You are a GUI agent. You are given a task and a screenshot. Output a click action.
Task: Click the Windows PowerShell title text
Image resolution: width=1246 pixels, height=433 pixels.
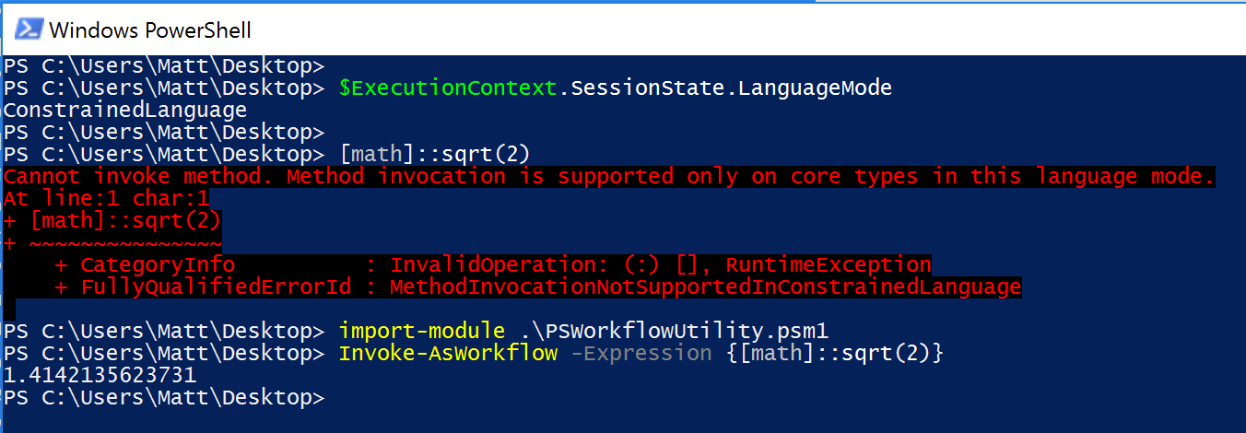[x=150, y=29]
